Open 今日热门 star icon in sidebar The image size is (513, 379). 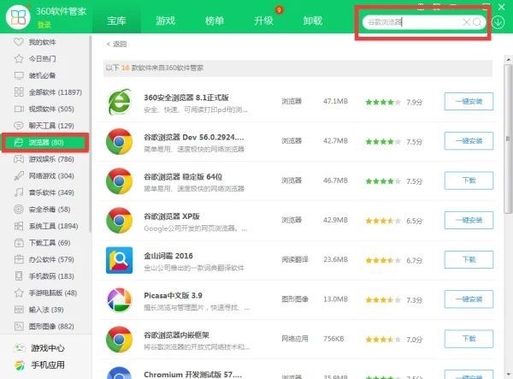point(19,58)
